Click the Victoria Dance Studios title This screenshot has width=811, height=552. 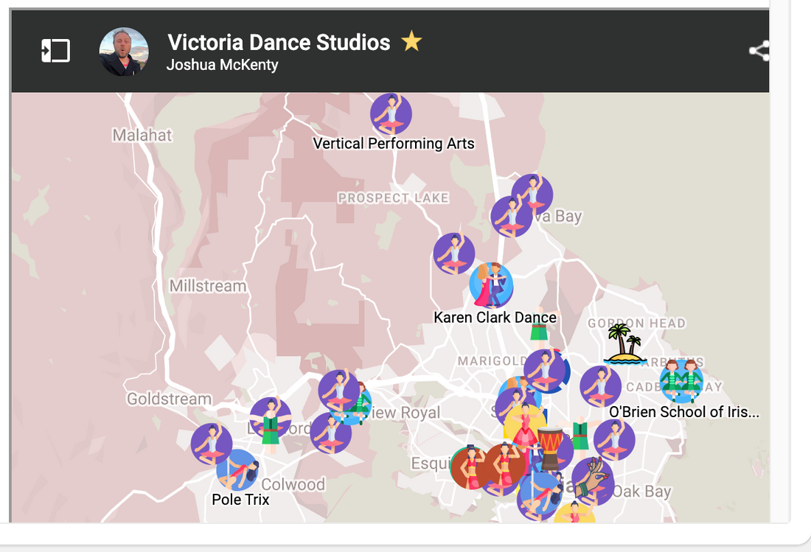tap(279, 42)
